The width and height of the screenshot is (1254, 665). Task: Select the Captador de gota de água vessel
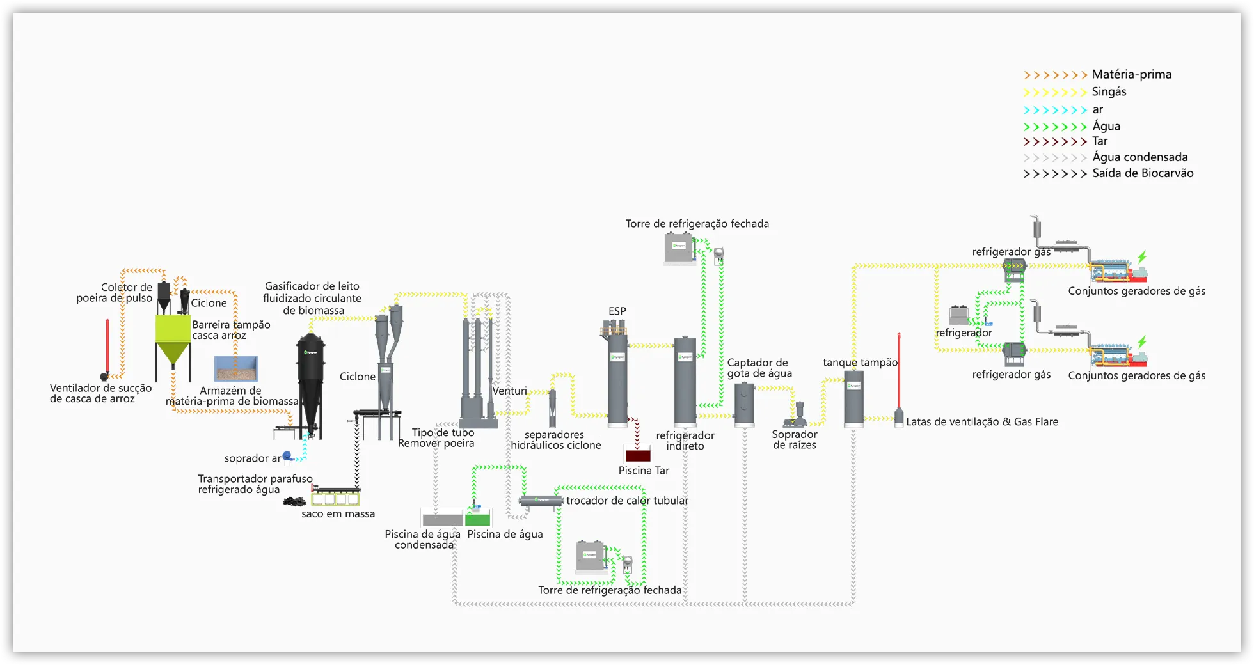pyautogui.click(x=743, y=404)
